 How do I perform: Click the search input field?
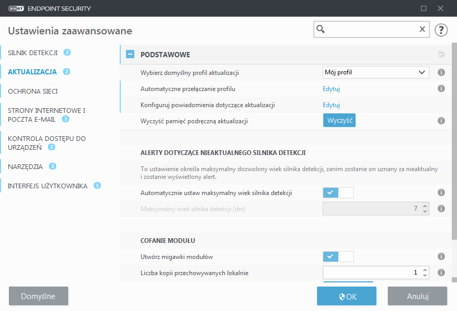click(371, 29)
